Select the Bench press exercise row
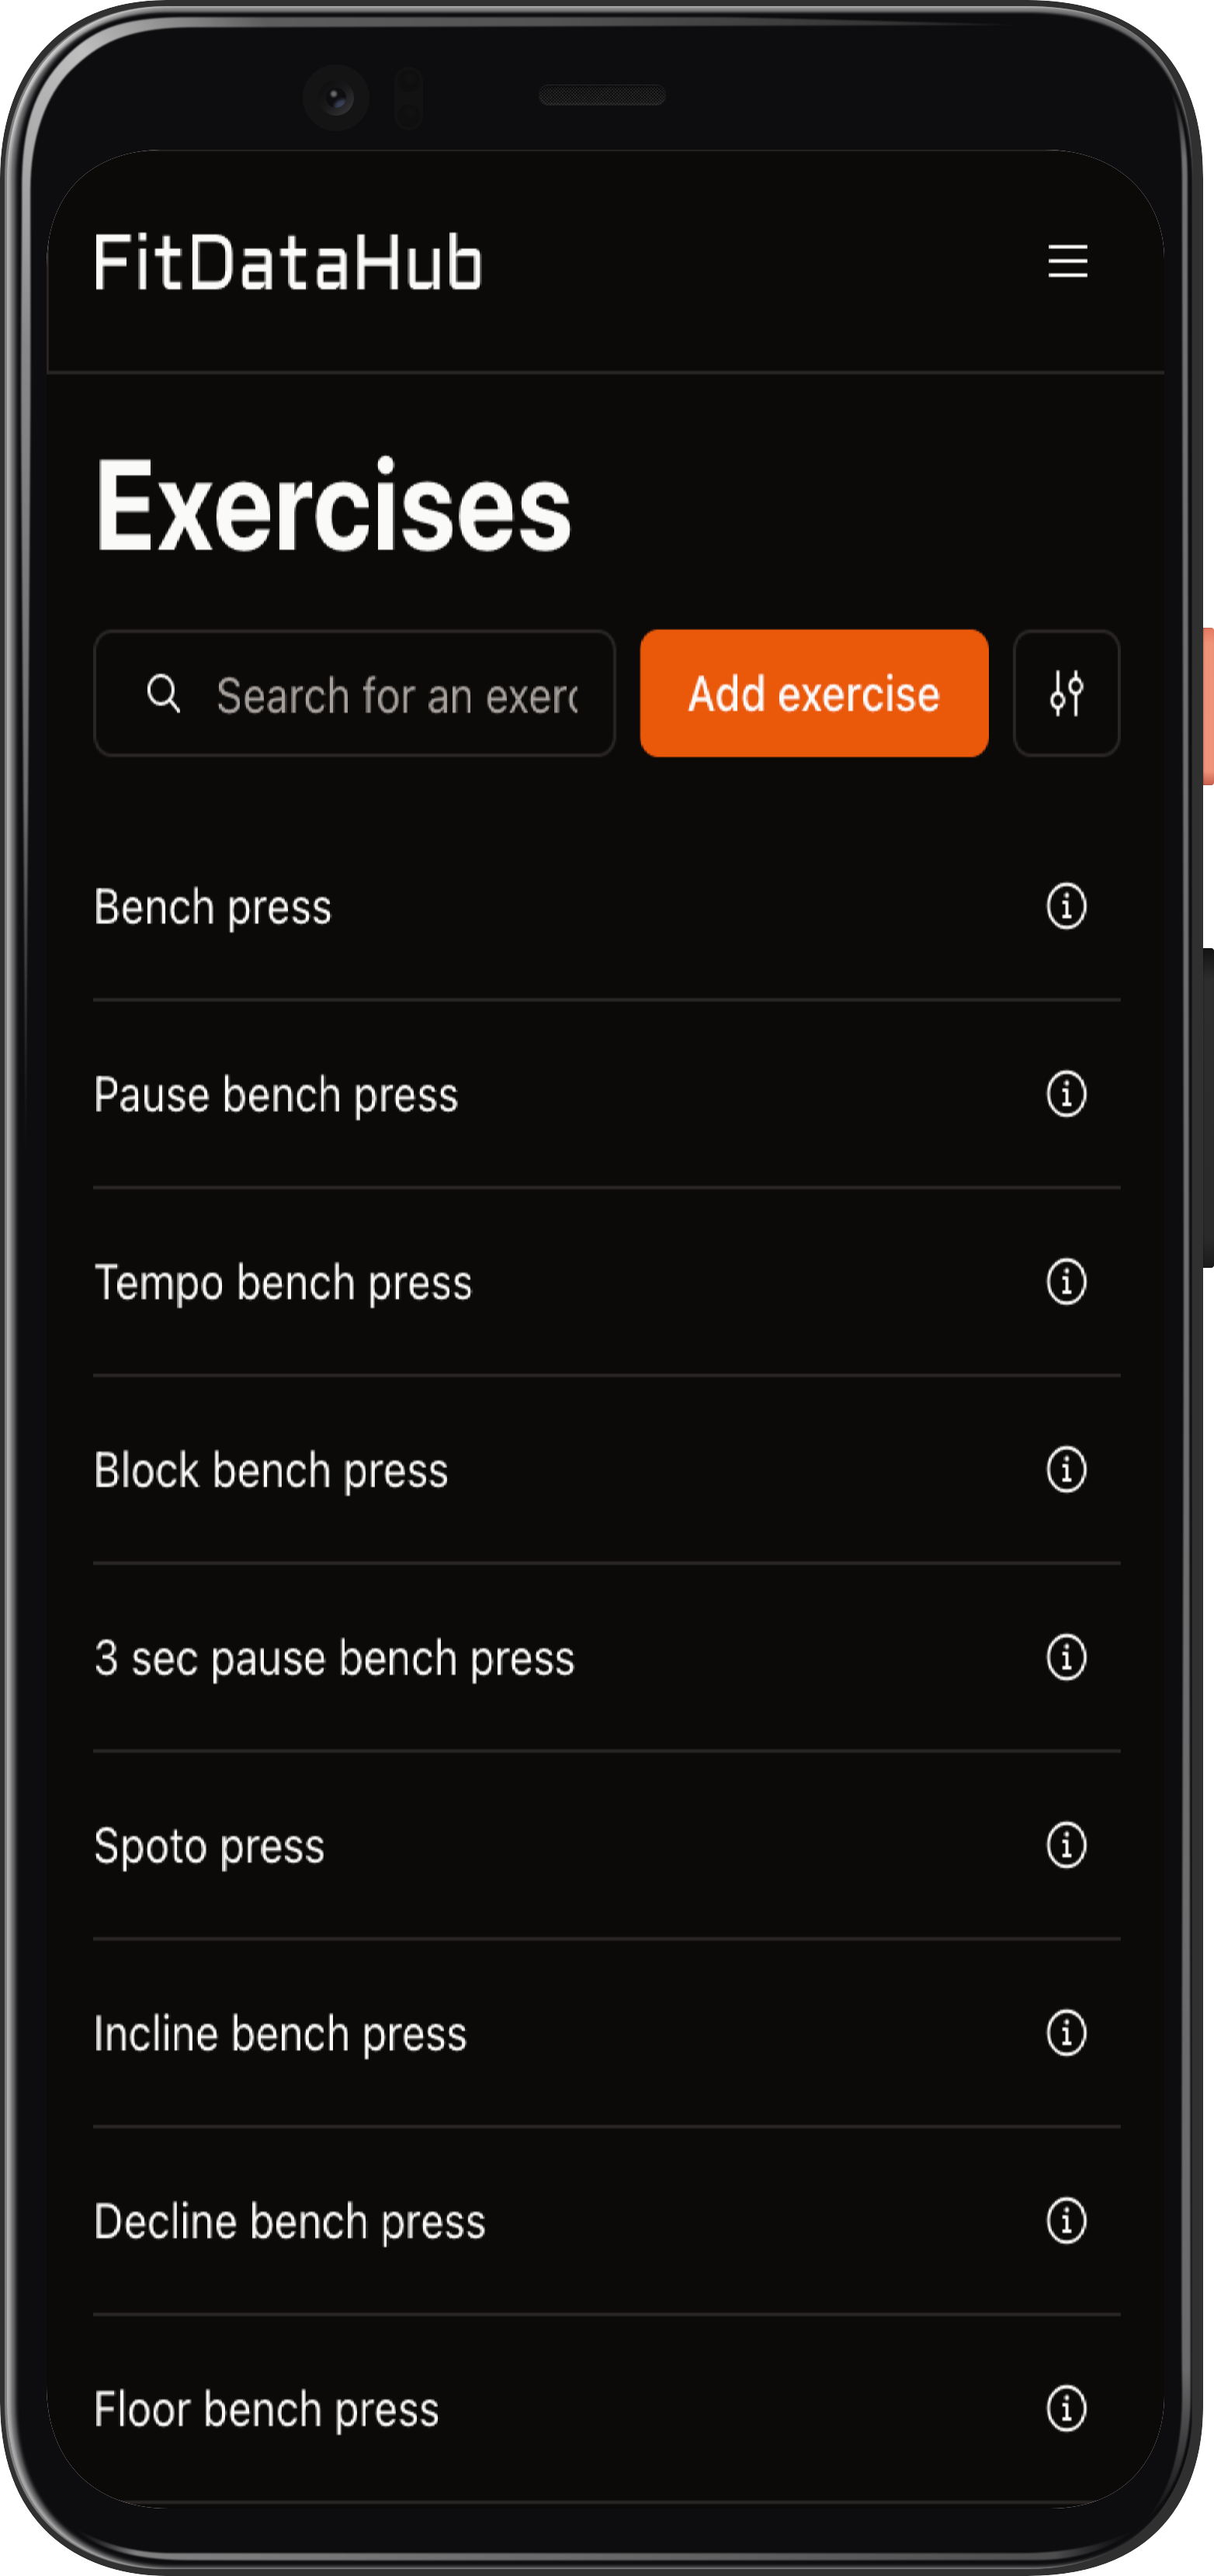1214x2576 pixels. [x=606, y=907]
